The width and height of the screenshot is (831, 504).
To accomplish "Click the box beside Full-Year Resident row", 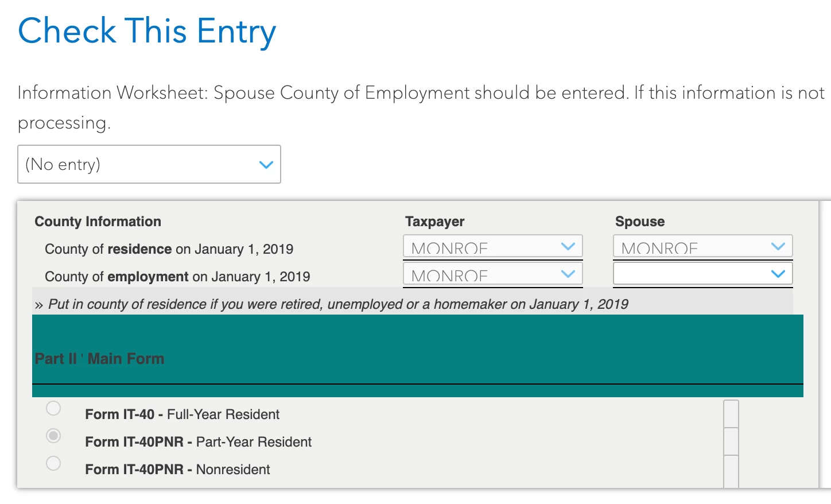I will point(731,414).
